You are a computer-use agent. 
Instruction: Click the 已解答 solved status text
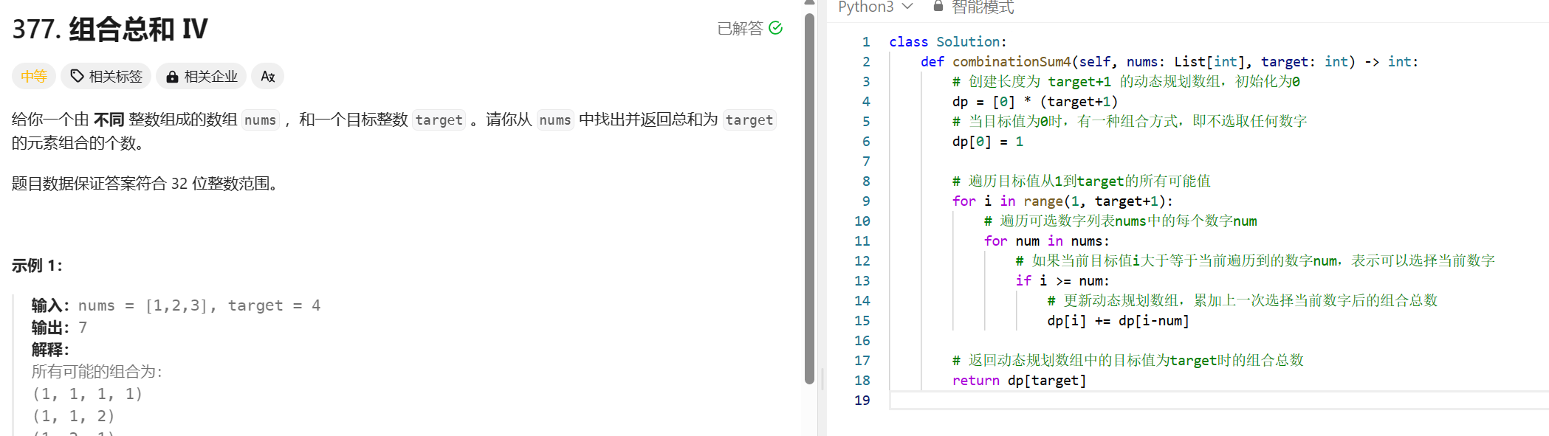pos(740,28)
